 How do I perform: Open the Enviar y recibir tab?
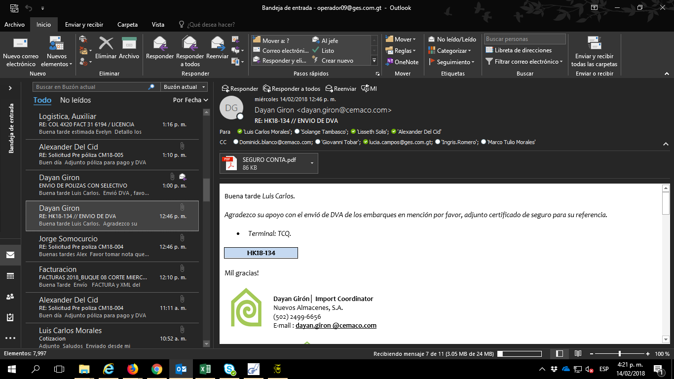click(x=84, y=25)
